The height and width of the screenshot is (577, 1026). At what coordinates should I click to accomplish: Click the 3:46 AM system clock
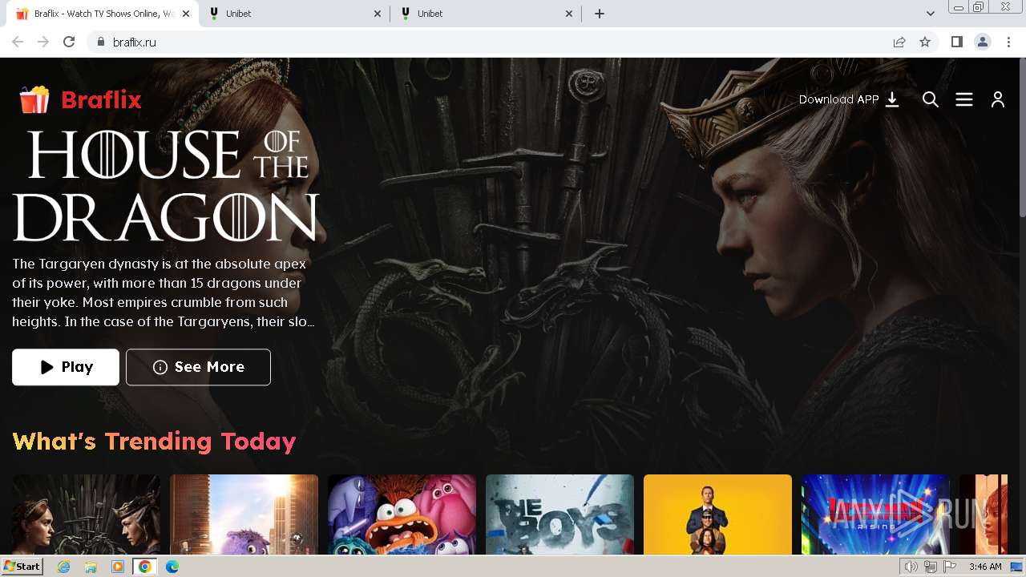coord(985,567)
